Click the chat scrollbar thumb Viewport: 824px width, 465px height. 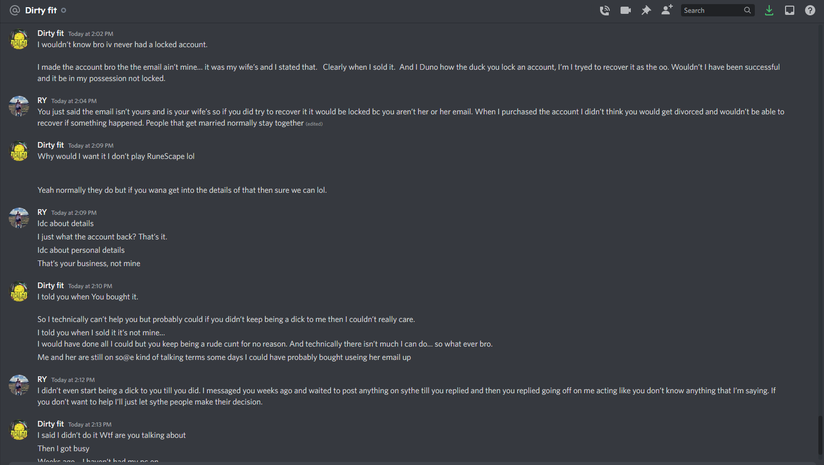click(x=820, y=435)
